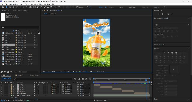The height and width of the screenshot is (102, 192).
Task: Click the Project panel search field
Action: (x=20, y=27)
